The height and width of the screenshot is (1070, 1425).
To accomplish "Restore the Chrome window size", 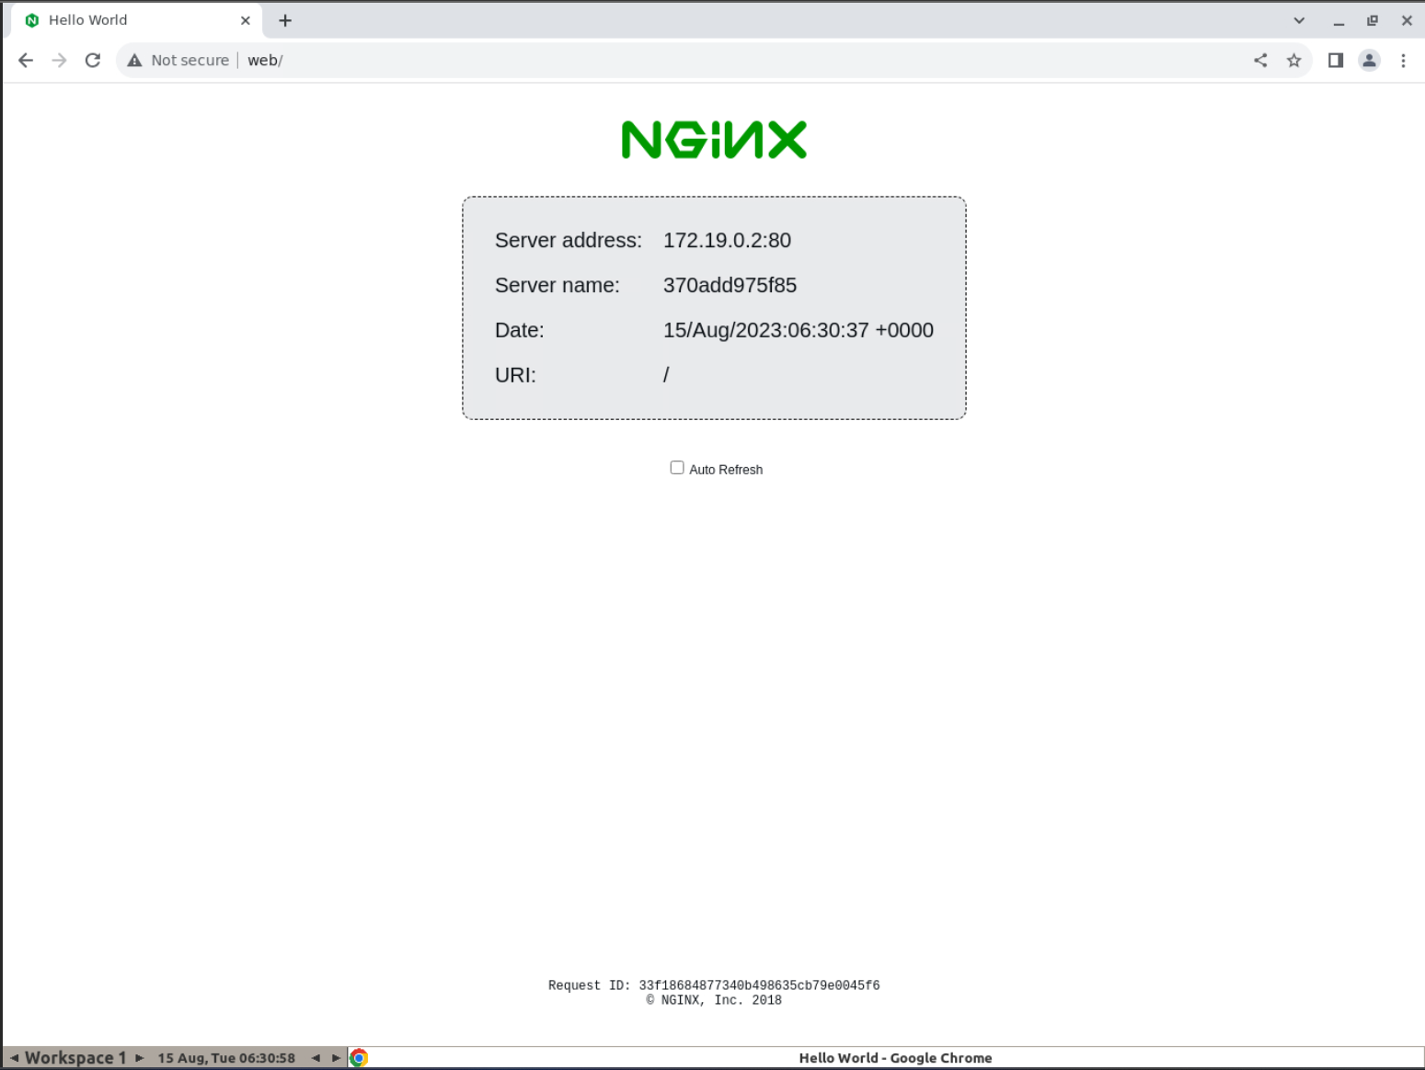I will pyautogui.click(x=1373, y=20).
